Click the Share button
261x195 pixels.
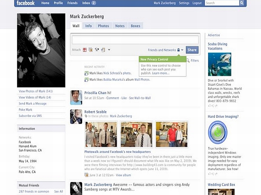pyautogui.click(x=192, y=50)
